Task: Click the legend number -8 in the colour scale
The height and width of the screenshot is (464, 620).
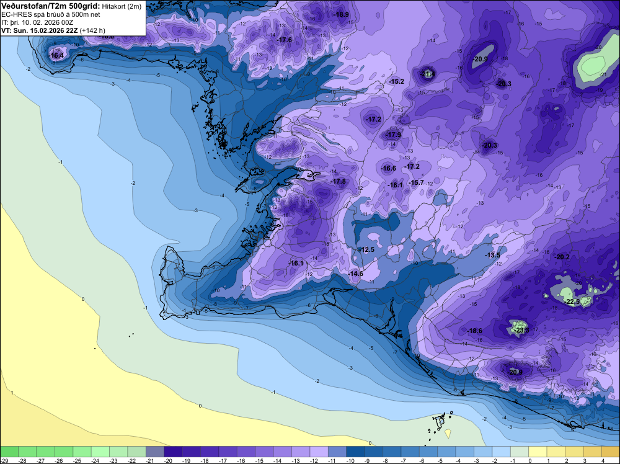Action: click(385, 461)
